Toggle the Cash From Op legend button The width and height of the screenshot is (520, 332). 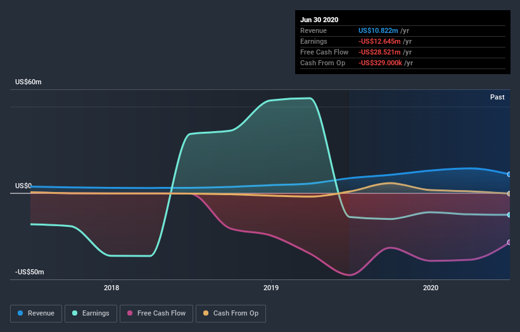click(x=231, y=314)
